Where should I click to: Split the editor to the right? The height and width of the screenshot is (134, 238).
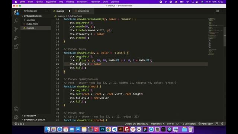click(x=217, y=11)
